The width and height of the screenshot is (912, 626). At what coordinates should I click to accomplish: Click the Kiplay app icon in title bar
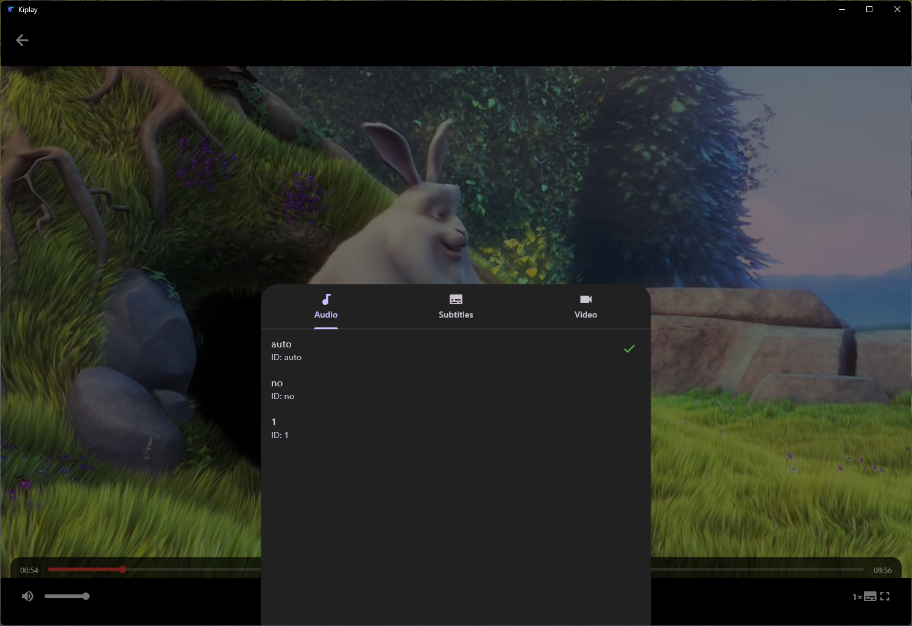click(10, 9)
